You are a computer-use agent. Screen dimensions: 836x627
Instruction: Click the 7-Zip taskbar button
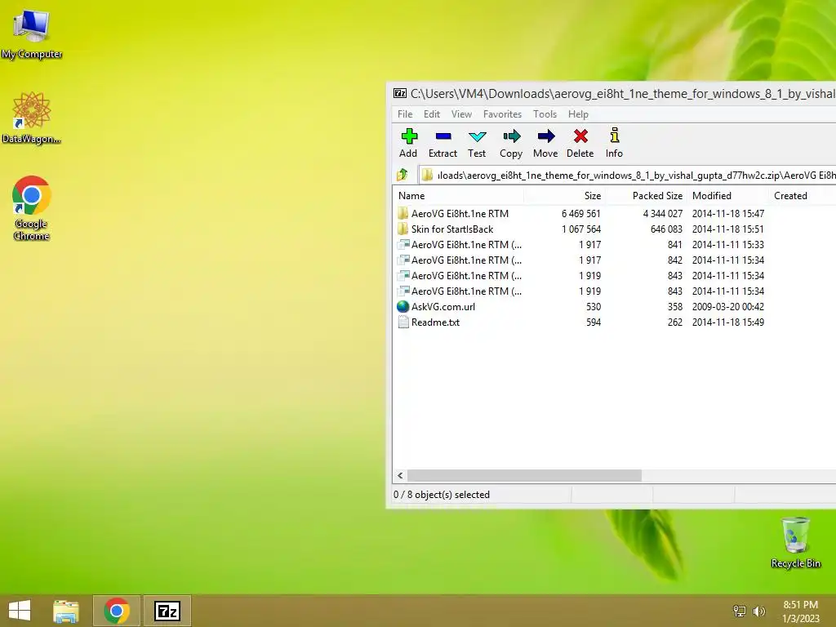[x=167, y=611]
